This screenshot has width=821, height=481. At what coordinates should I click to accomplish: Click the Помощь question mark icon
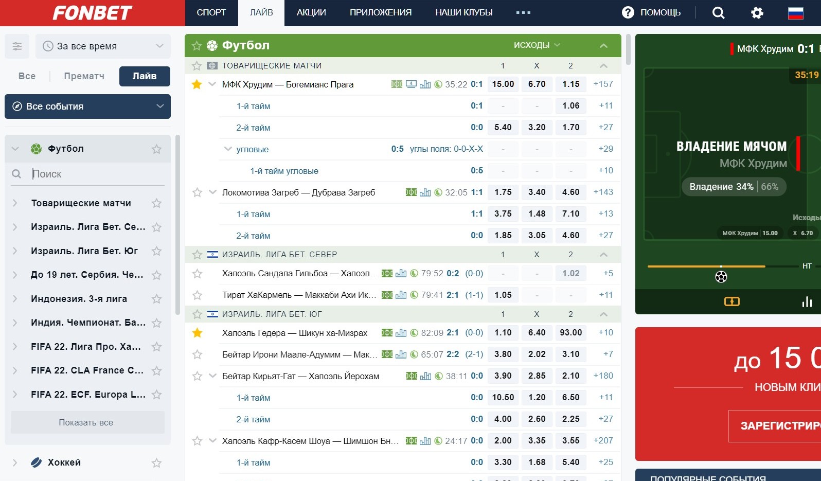pos(628,12)
